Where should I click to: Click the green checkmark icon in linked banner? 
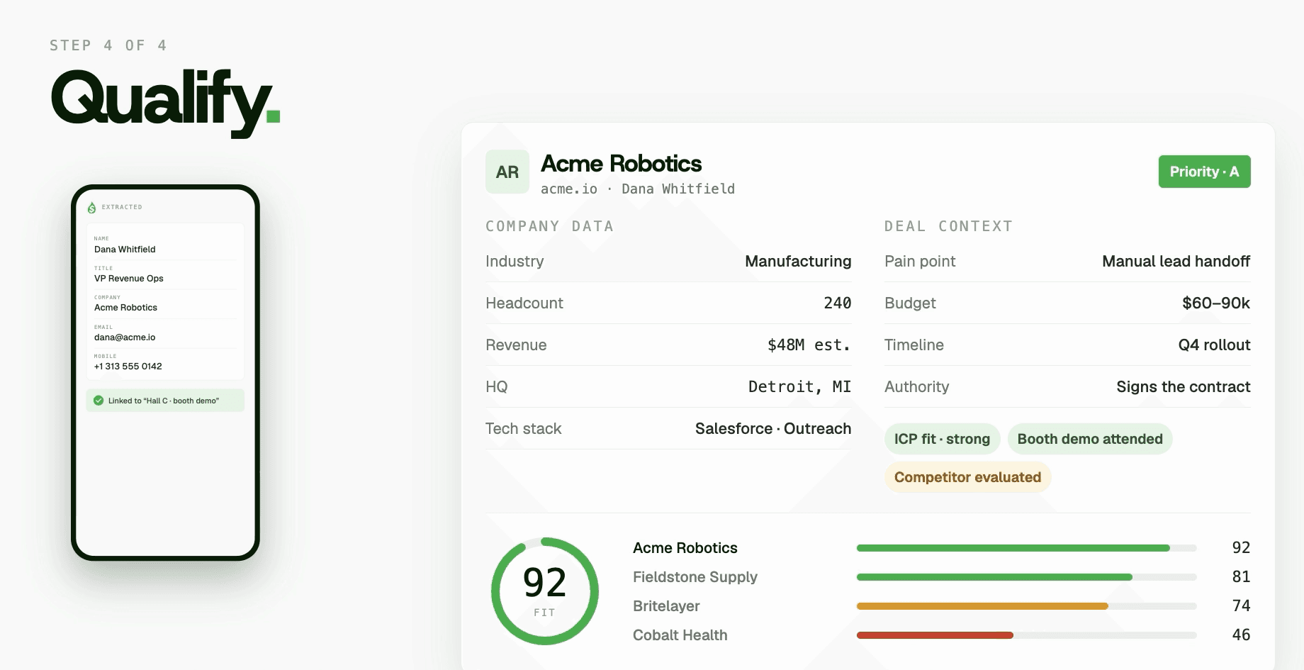pyautogui.click(x=99, y=401)
